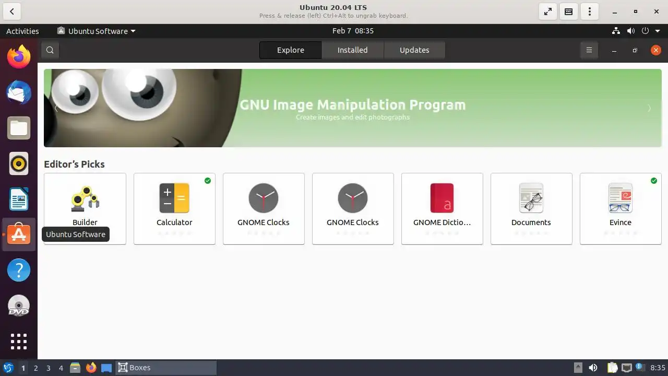Show the previous featured banner
The height and width of the screenshot is (376, 668).
click(x=56, y=108)
